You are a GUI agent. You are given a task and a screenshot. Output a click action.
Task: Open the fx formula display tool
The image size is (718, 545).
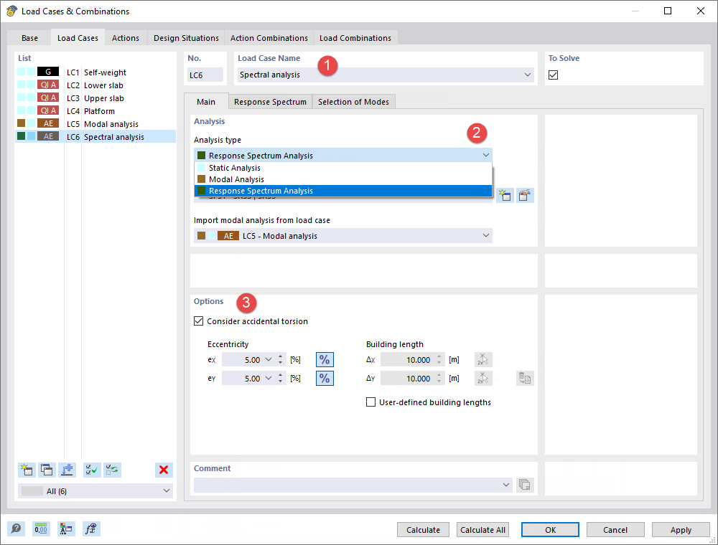91,529
